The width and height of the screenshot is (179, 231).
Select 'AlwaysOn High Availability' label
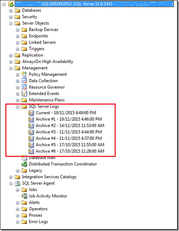coord(48,62)
